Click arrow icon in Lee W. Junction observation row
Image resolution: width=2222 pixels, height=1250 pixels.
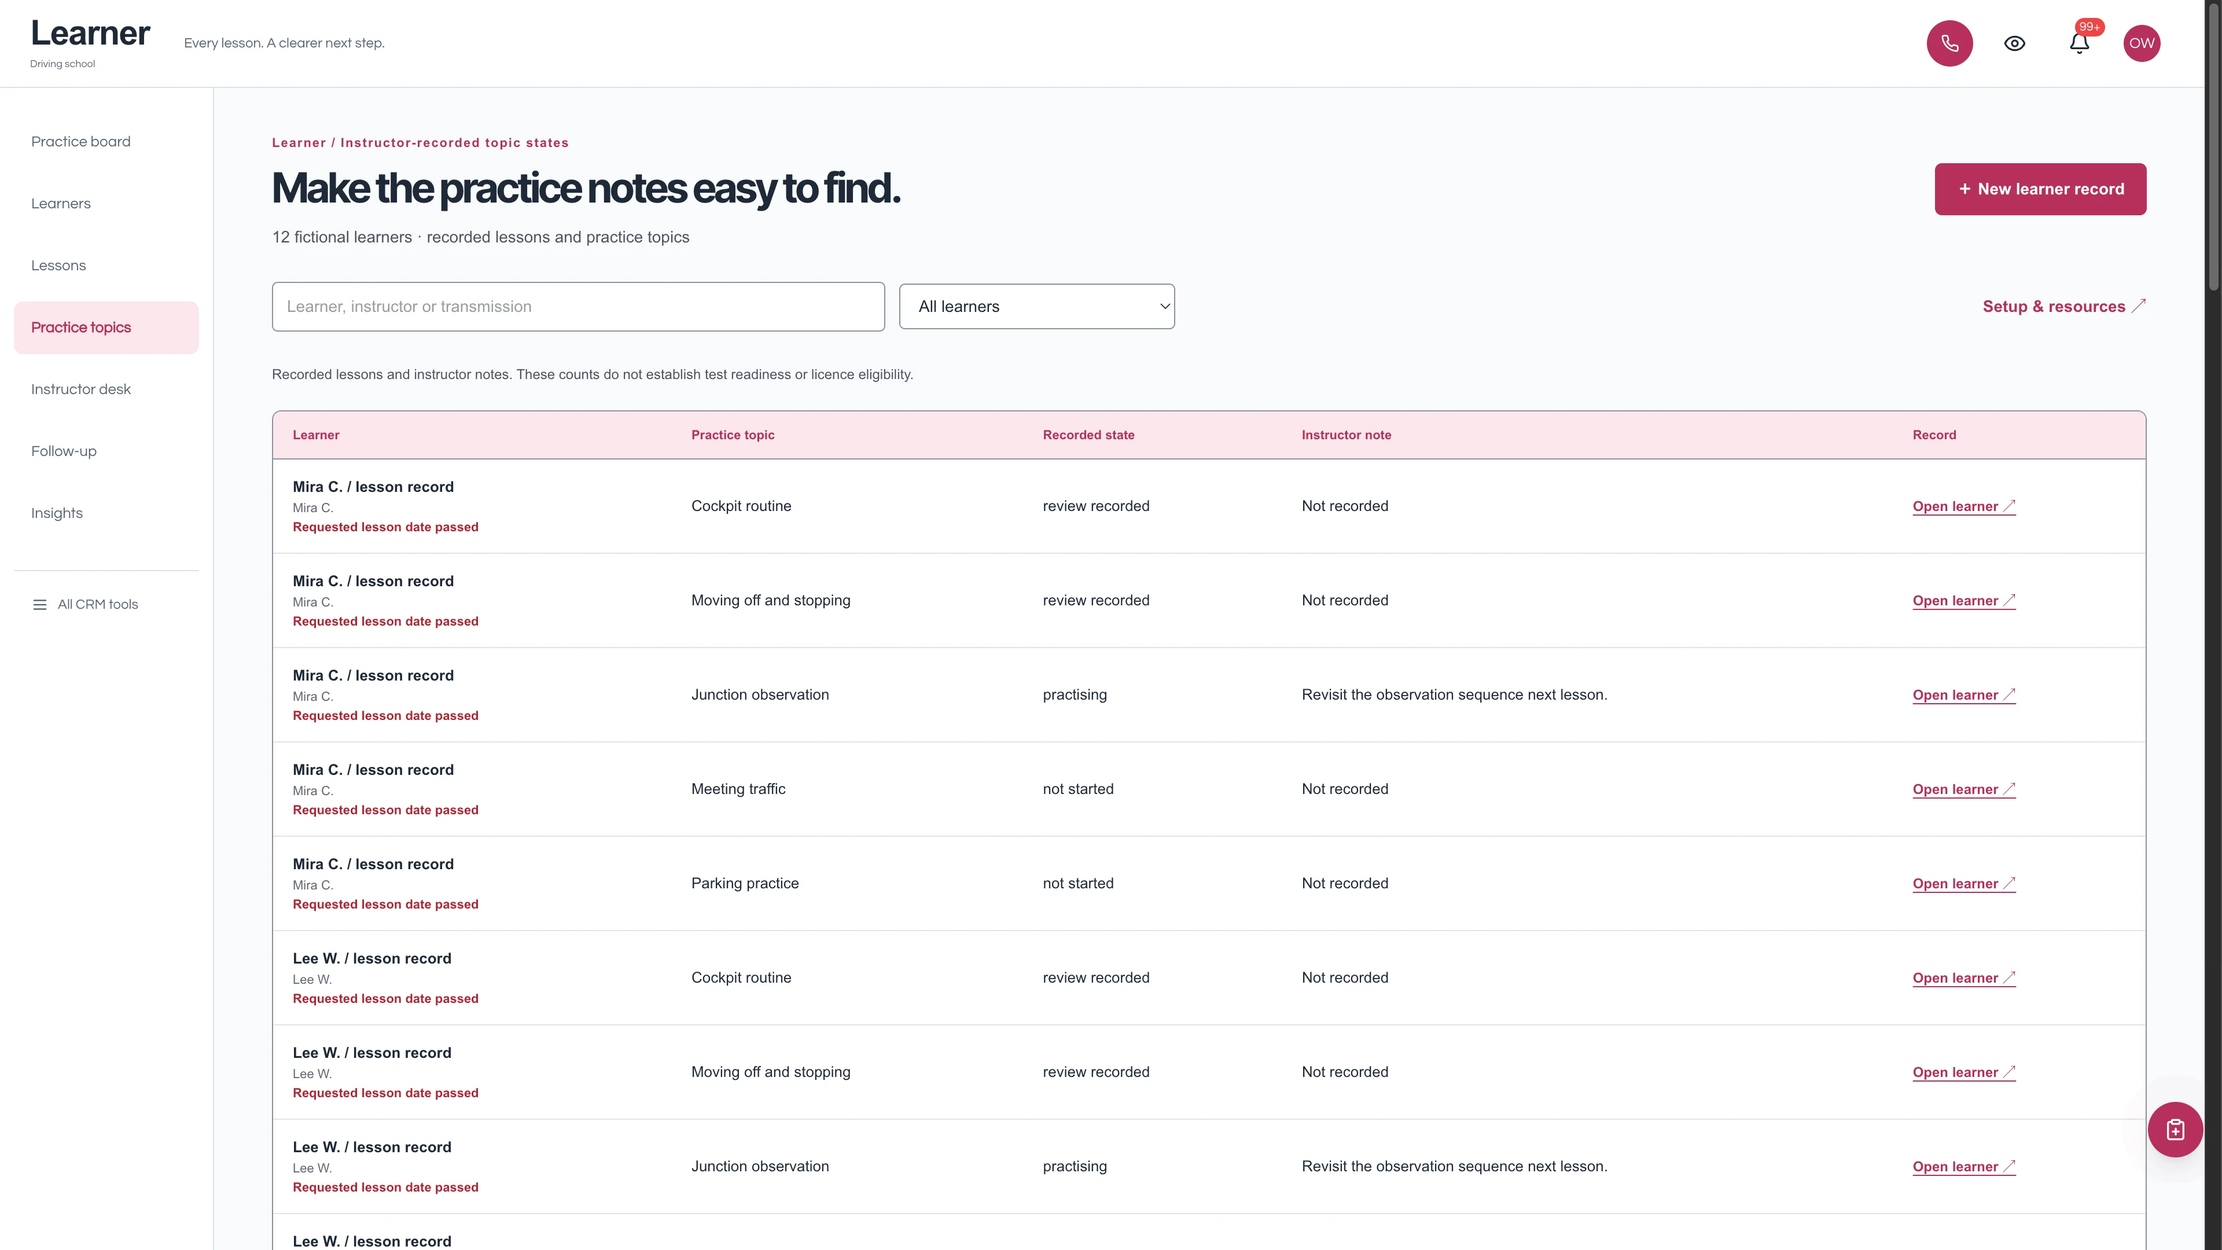pos(2009,1166)
